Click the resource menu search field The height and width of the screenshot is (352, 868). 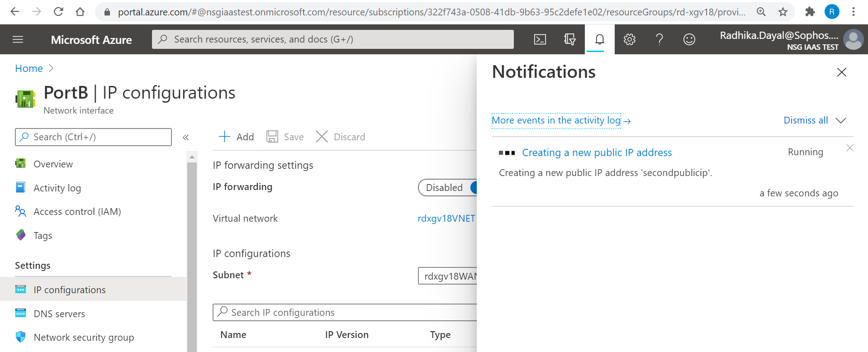[93, 137]
